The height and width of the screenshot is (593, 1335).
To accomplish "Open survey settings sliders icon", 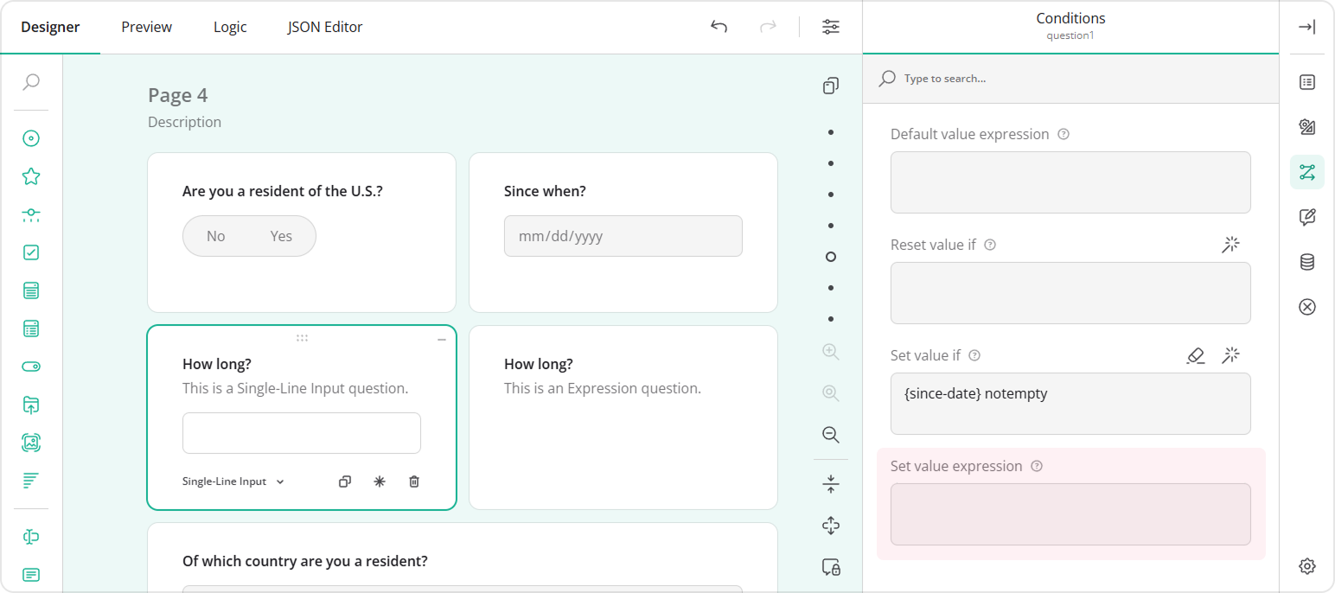I will coord(831,27).
